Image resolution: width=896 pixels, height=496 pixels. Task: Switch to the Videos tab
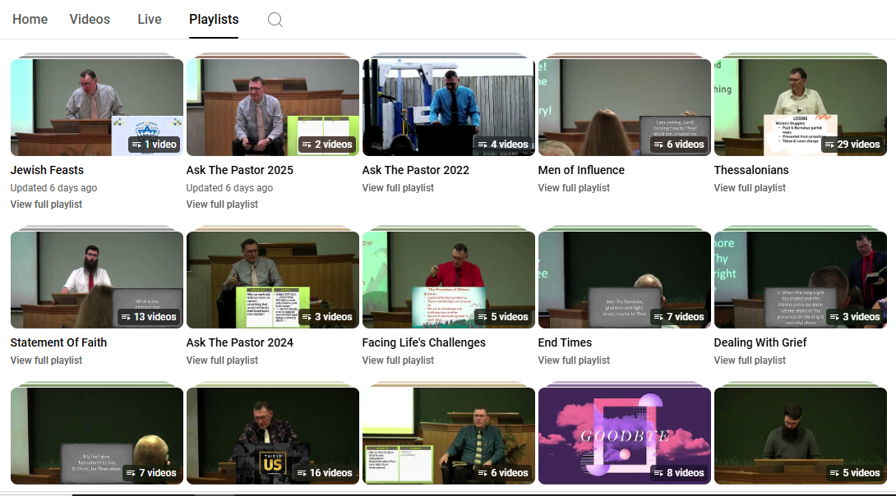point(90,20)
